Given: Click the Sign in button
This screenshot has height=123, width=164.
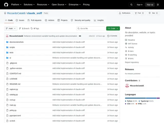Looking at the screenshot, I should pos(139,5).
